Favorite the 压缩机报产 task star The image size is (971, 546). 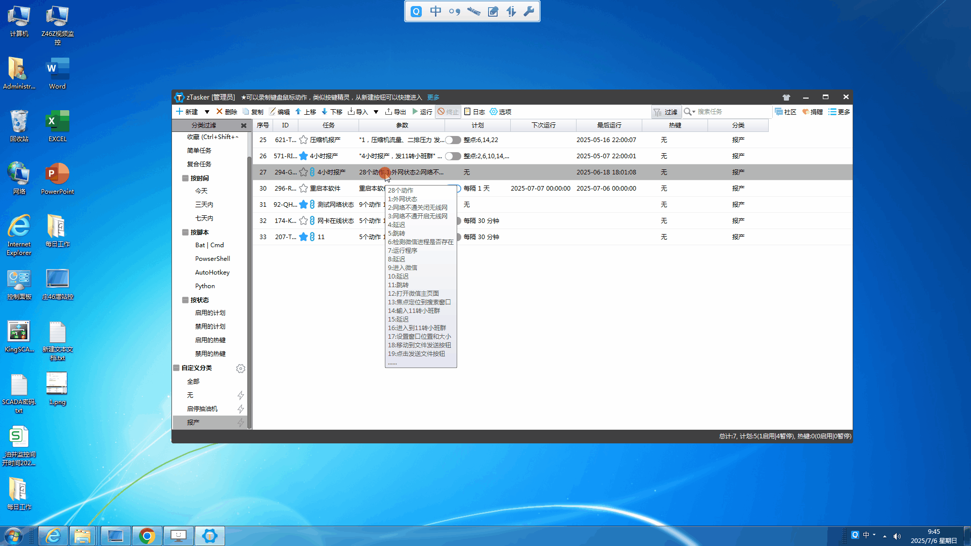coord(303,140)
